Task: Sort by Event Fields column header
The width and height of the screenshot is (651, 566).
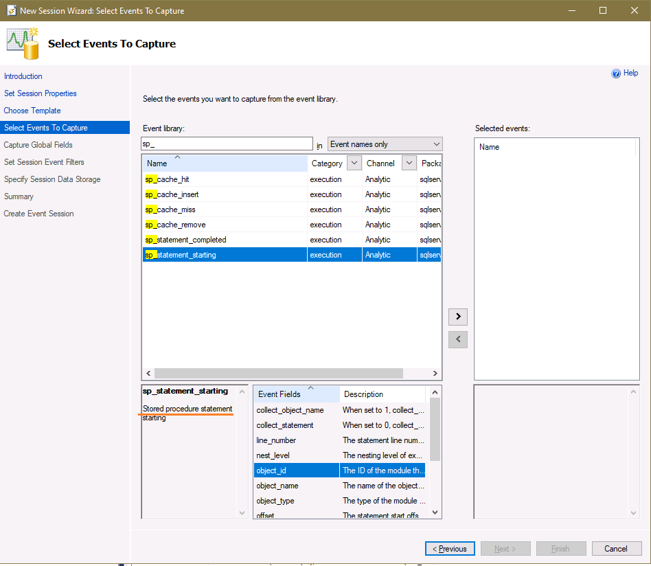Action: pos(297,394)
